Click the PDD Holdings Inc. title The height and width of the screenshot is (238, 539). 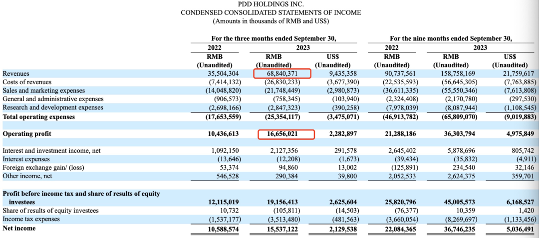[270, 4]
